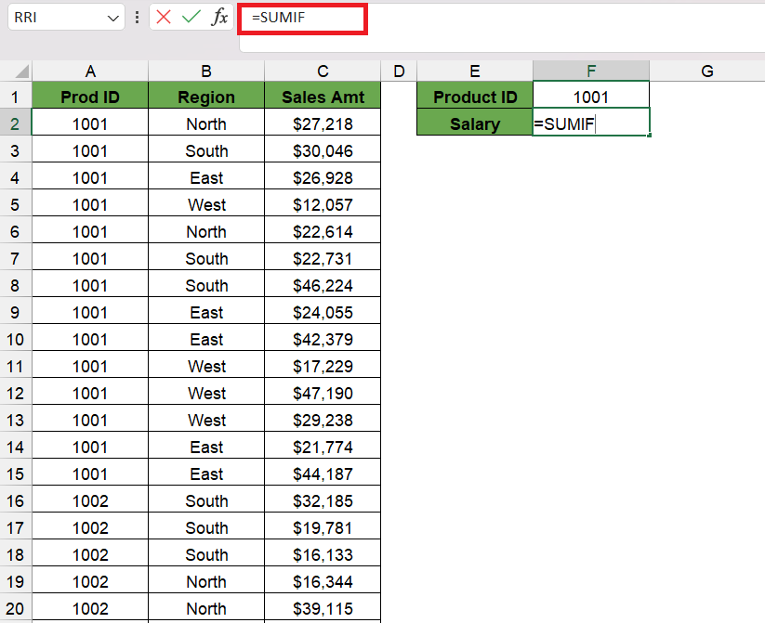Select column G header

coord(707,71)
